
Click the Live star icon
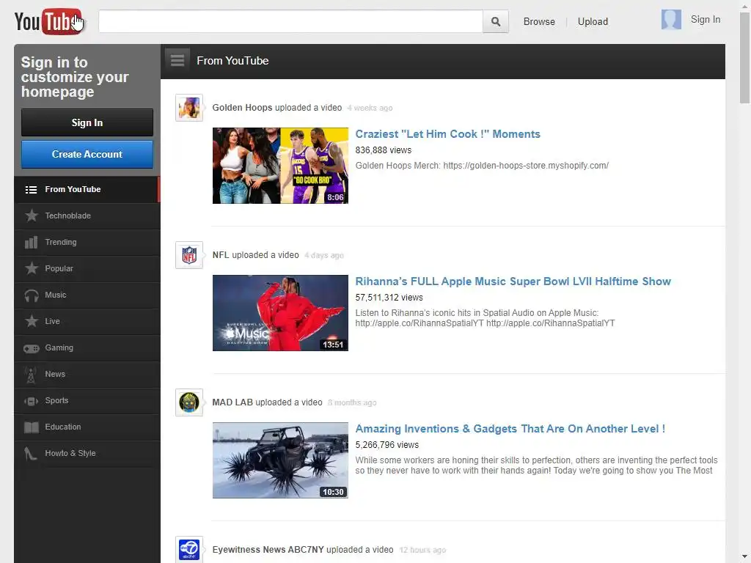tap(32, 321)
